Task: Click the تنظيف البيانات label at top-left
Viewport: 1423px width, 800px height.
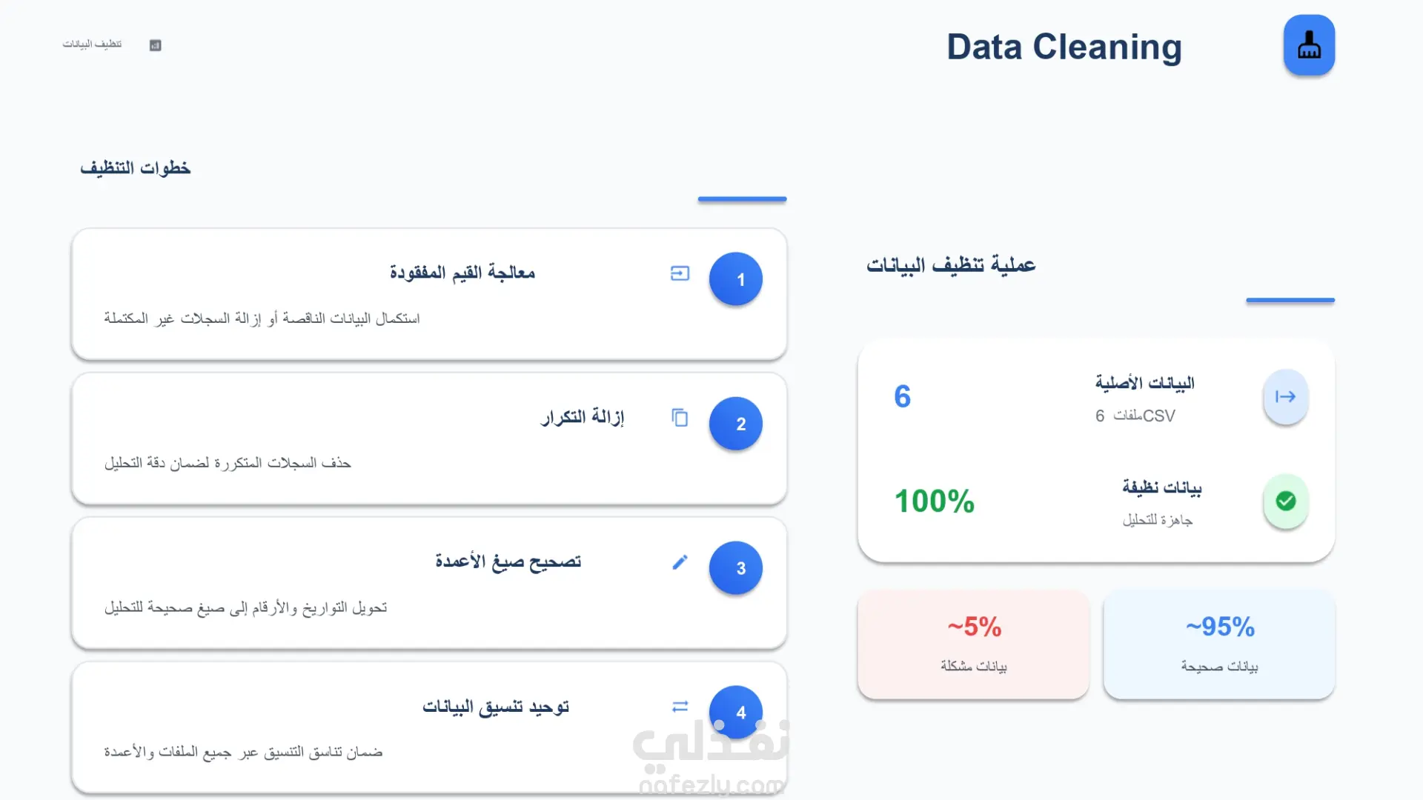Action: [x=92, y=44]
